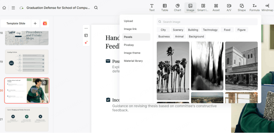Filter images by the Background tag
Screen dimensions: 274x133
tap(197, 36)
